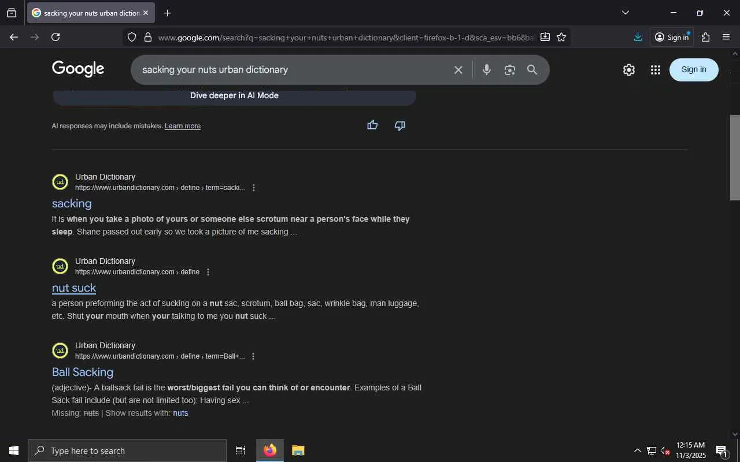
Task: Give thumbs up to AI response
Action: (x=372, y=125)
